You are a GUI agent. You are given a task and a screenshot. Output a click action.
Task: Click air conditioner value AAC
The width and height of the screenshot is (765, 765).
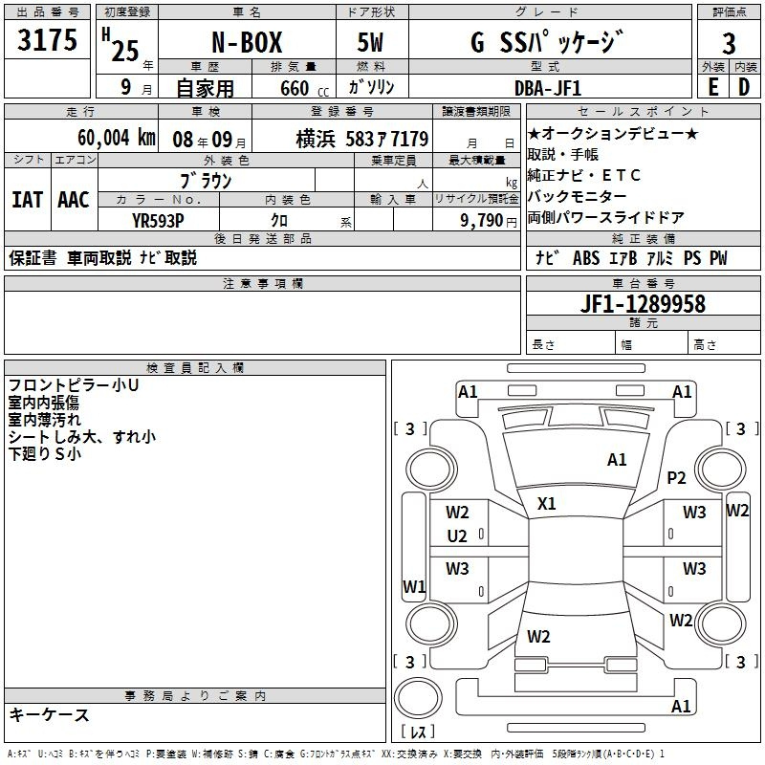74,200
